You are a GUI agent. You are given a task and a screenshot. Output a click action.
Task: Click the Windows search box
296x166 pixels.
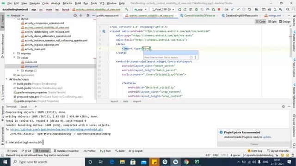pos(48,162)
